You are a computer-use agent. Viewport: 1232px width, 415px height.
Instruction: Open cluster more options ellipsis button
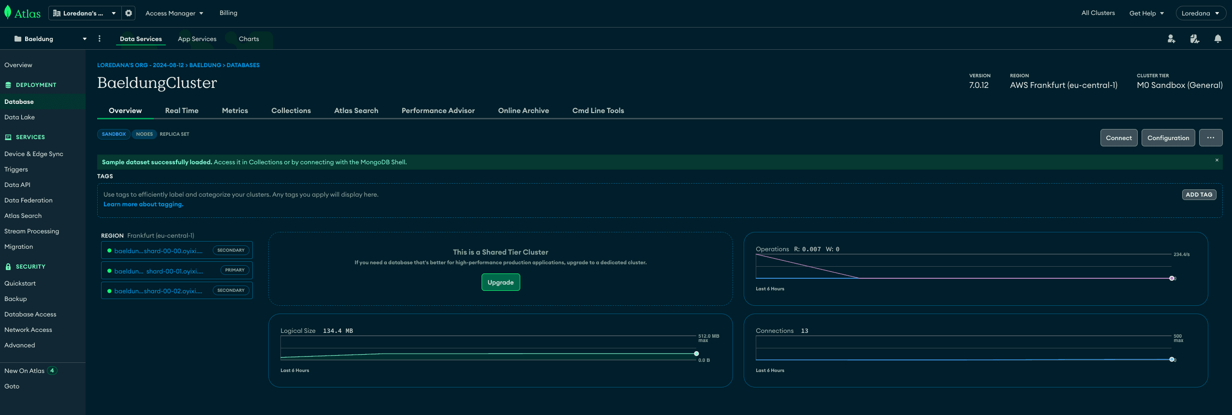1211,138
